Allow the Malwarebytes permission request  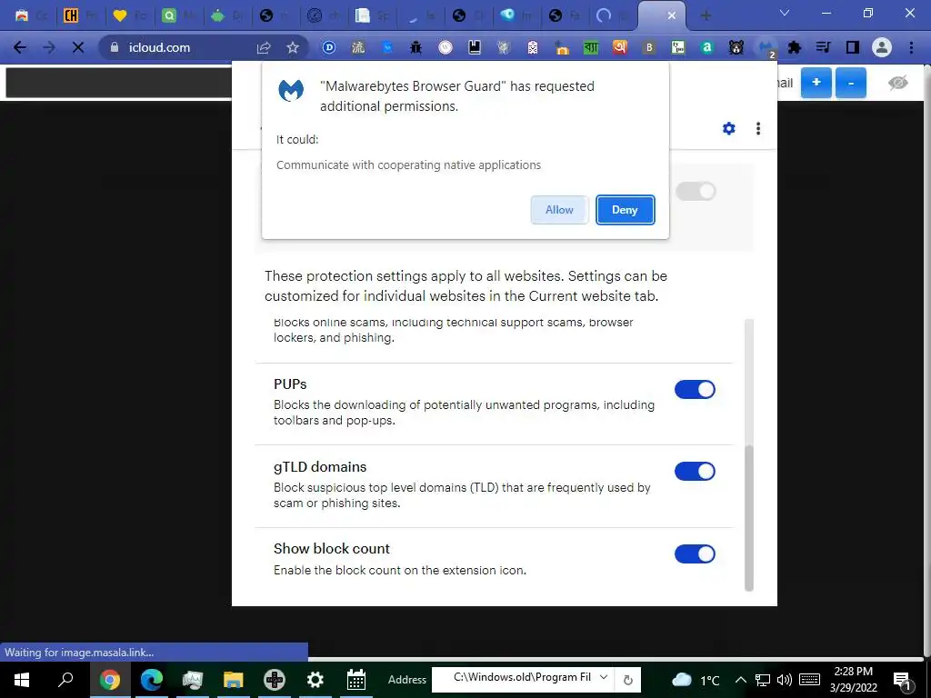click(x=559, y=210)
